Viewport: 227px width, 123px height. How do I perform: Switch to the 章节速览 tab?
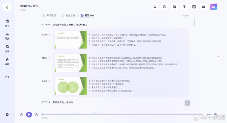click(49, 16)
